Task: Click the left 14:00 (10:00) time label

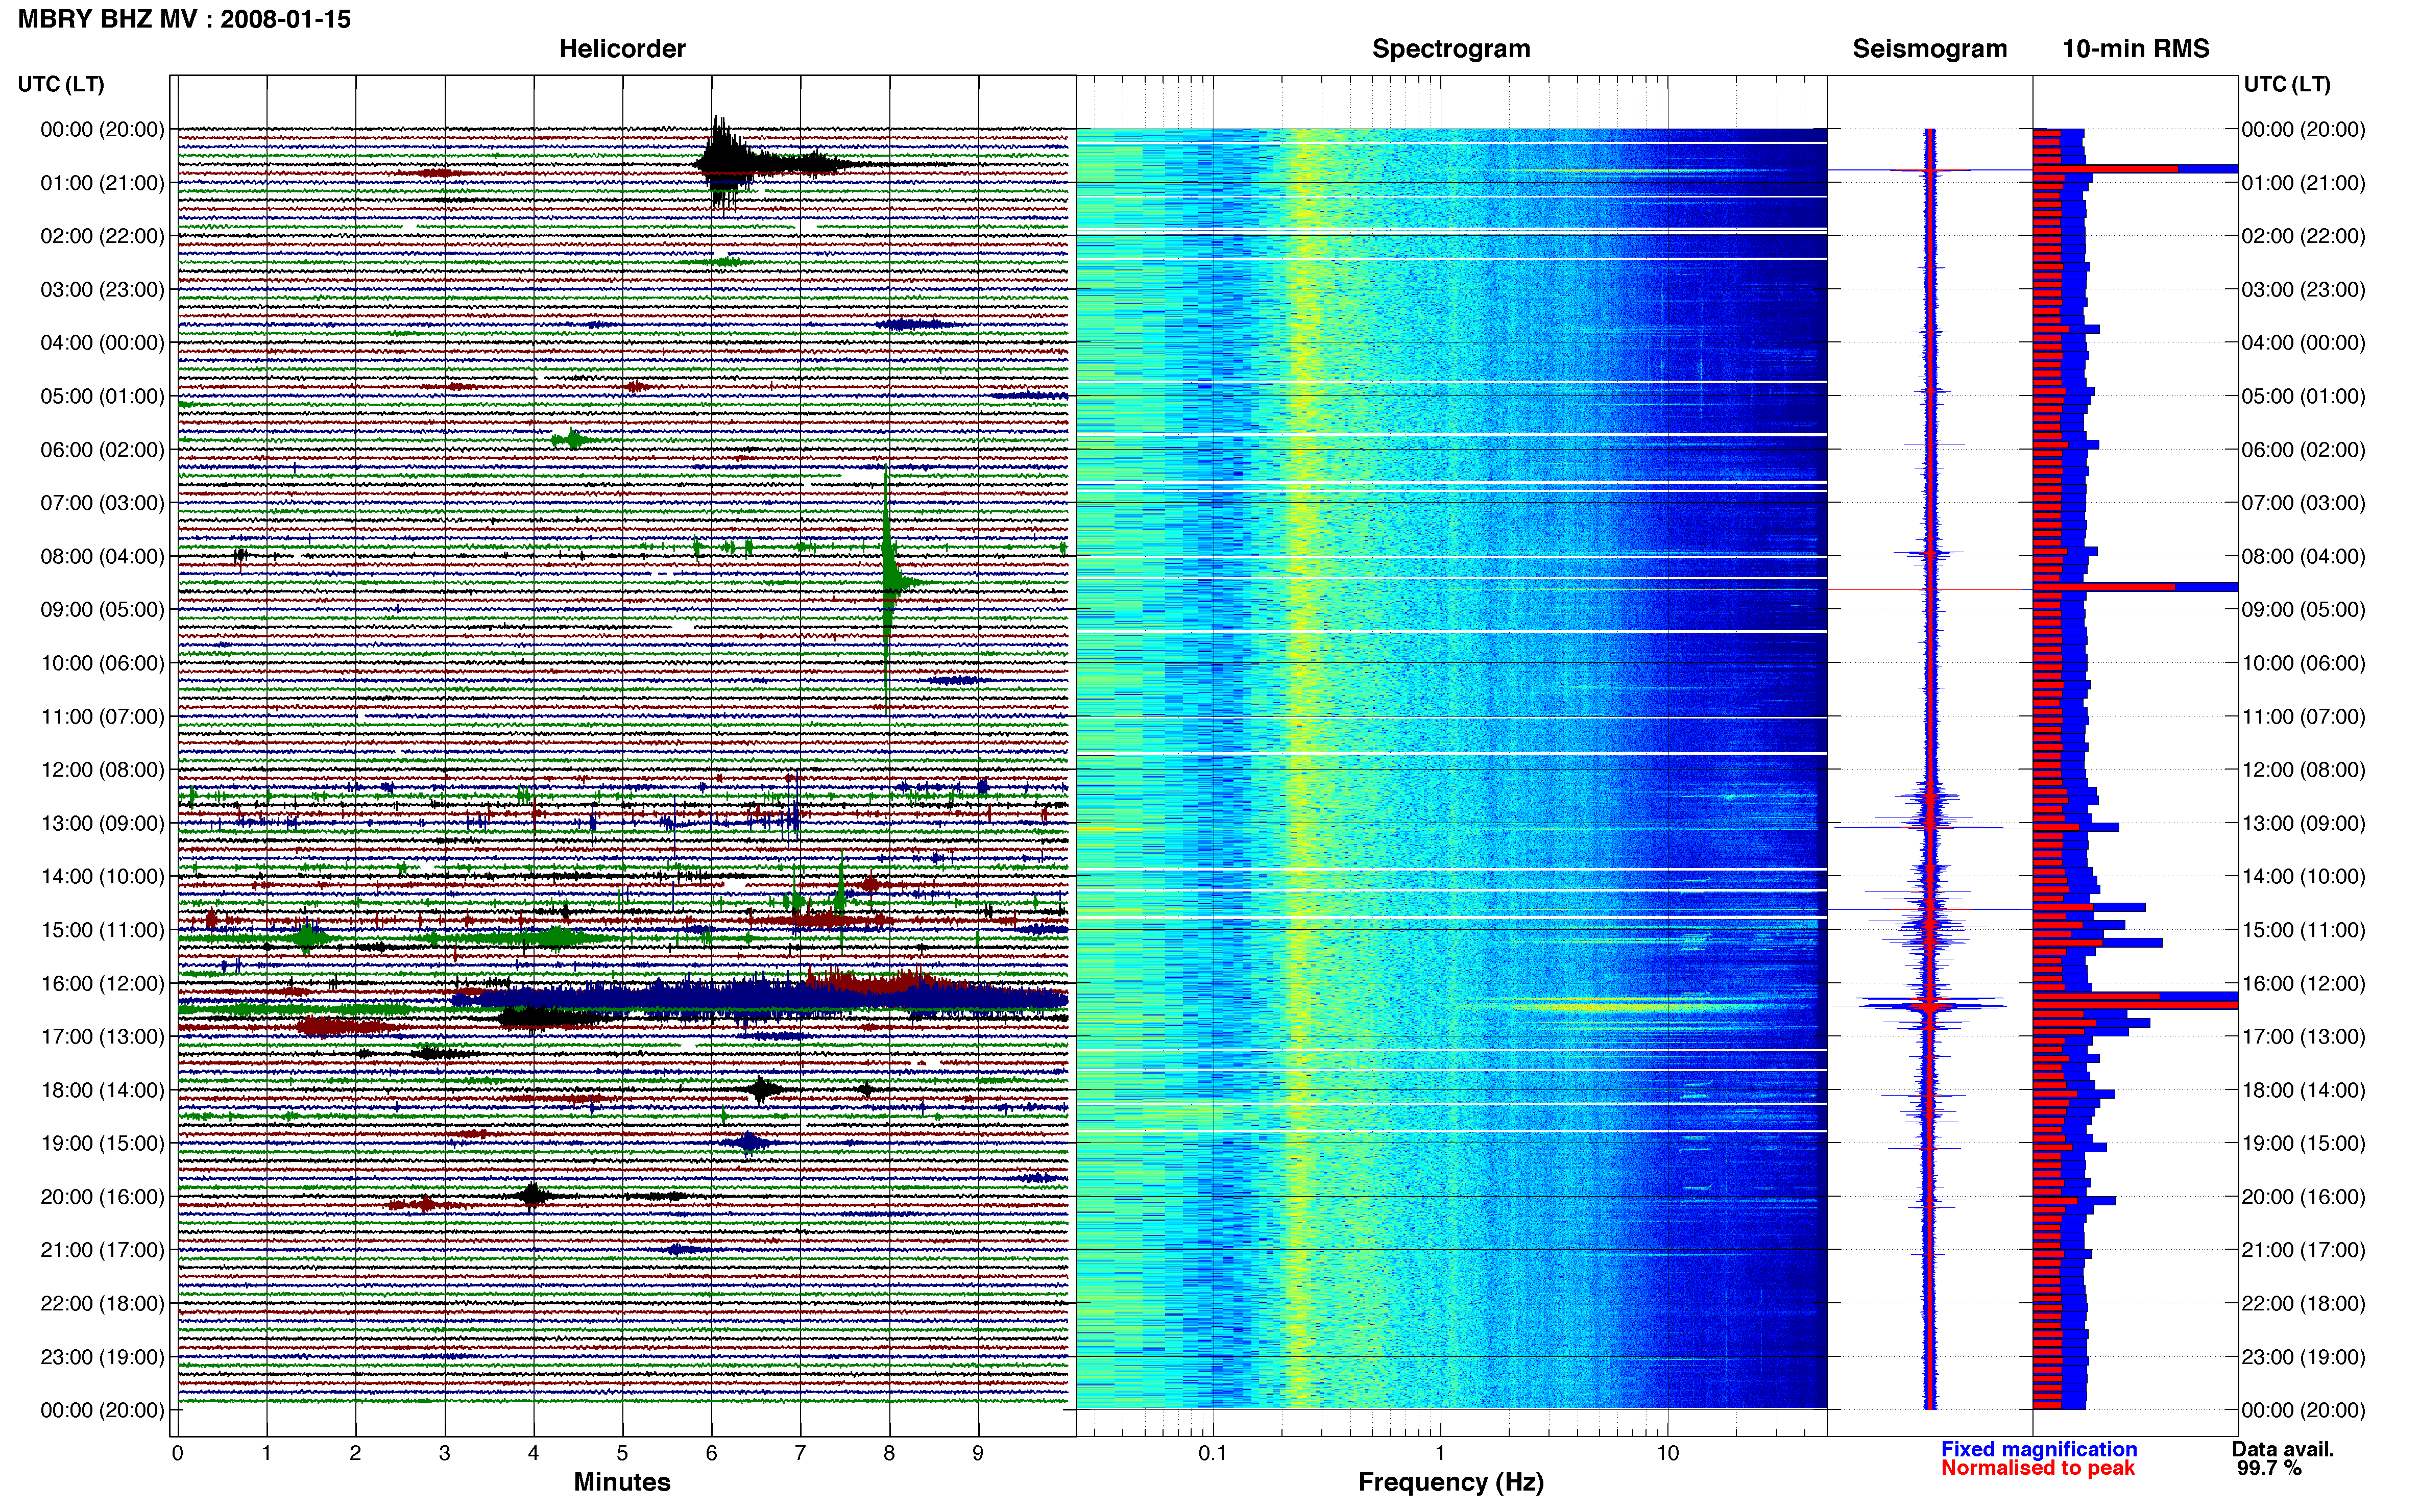Action: click(x=102, y=877)
